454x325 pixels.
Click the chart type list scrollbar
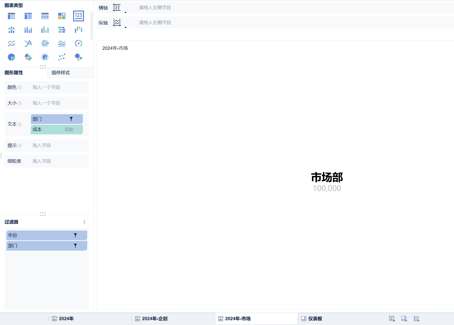click(x=92, y=25)
